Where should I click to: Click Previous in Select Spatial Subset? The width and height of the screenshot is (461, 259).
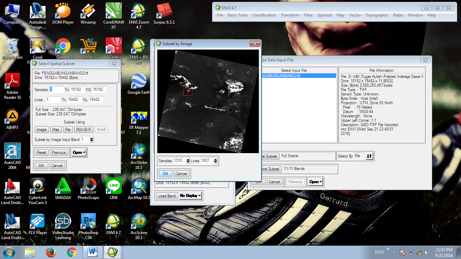[59, 152]
